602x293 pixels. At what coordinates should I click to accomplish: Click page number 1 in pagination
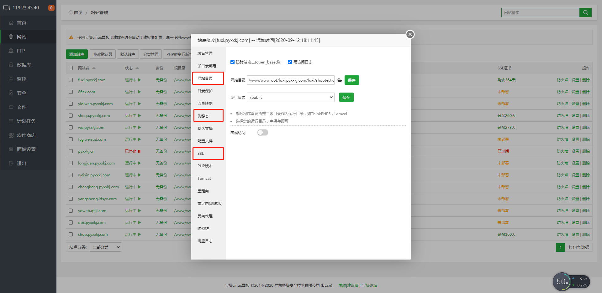pyautogui.click(x=560, y=247)
